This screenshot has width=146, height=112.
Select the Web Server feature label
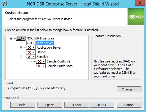point(45,43)
